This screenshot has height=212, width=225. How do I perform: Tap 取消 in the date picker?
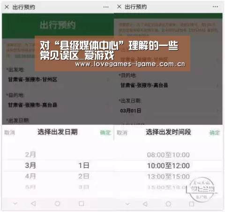pyautogui.click(x=9, y=133)
